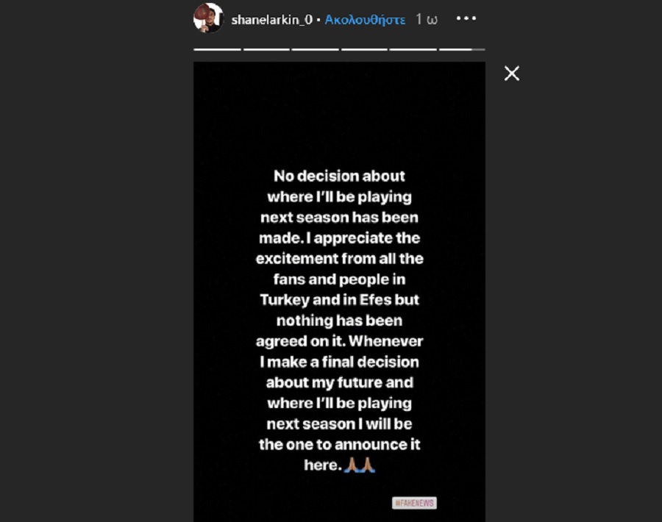Click the 'made. I appreciate the' text line

[x=339, y=238]
